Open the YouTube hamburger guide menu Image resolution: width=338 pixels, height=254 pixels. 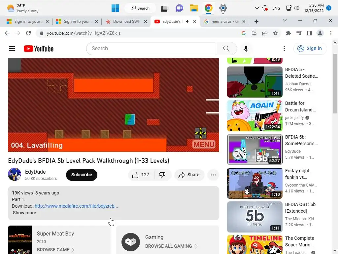click(x=12, y=49)
